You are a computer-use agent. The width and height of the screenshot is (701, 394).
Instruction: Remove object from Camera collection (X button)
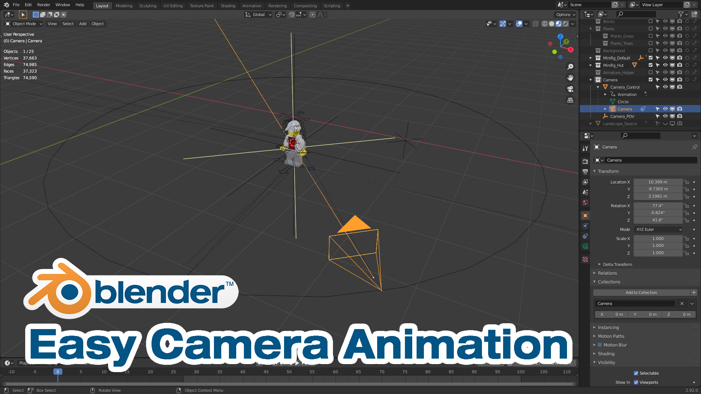(x=682, y=304)
